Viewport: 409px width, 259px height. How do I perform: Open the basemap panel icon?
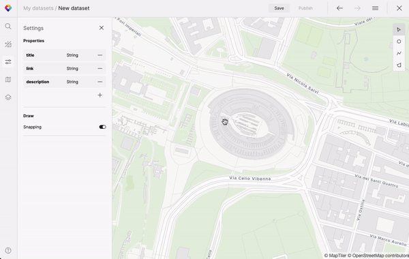(8, 80)
